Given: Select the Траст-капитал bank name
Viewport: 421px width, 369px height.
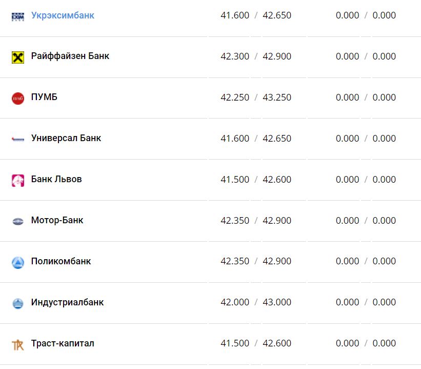Looking at the screenshot, I should (x=63, y=343).
